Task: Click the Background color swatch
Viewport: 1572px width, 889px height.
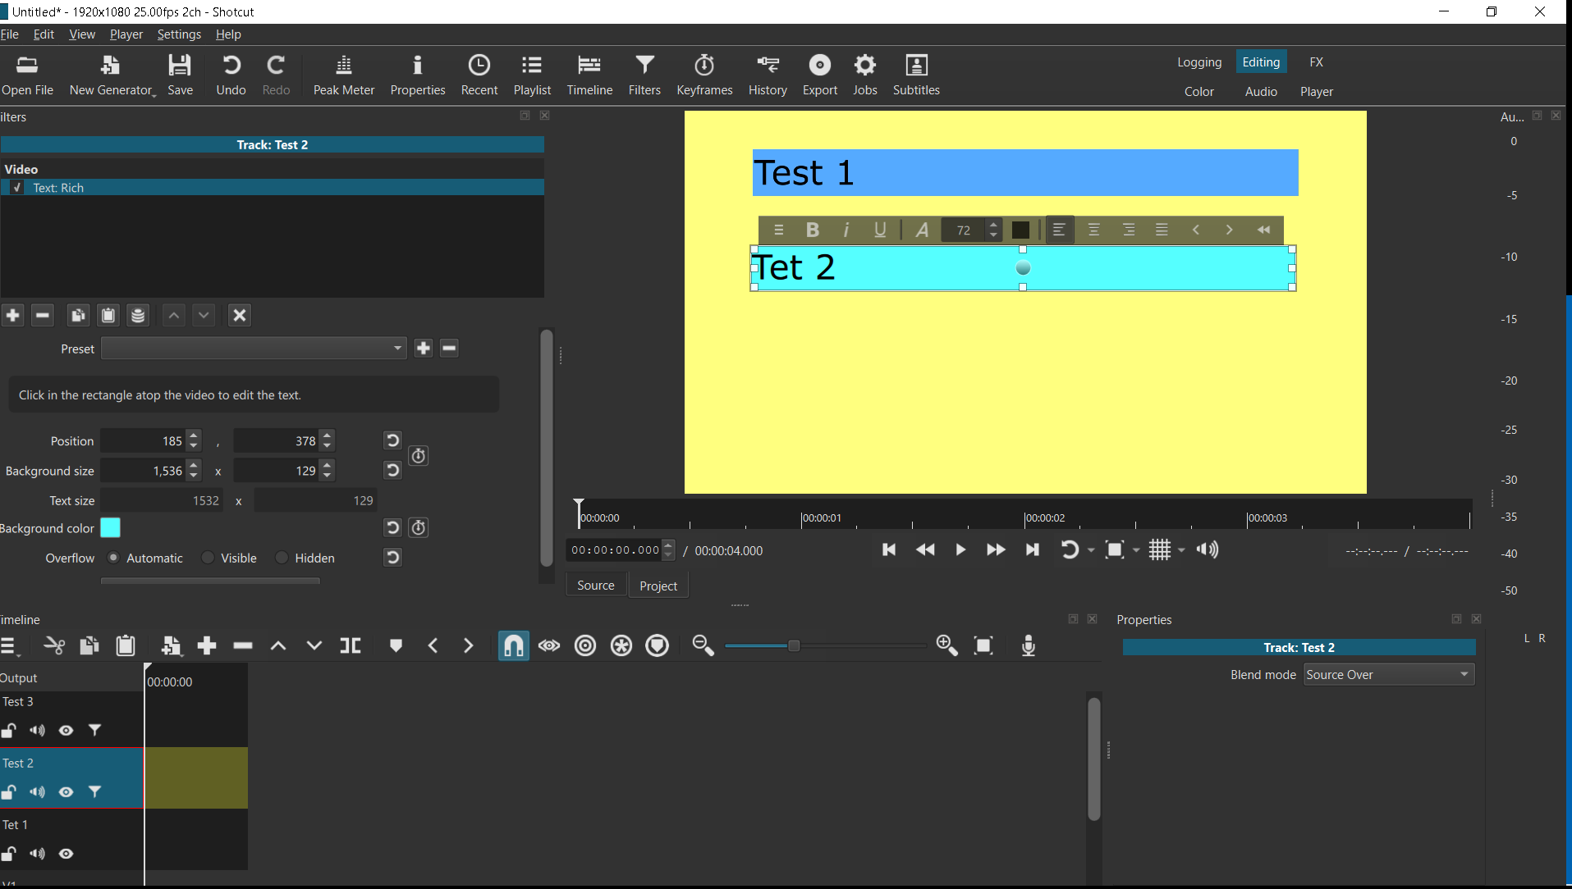Action: [110, 528]
